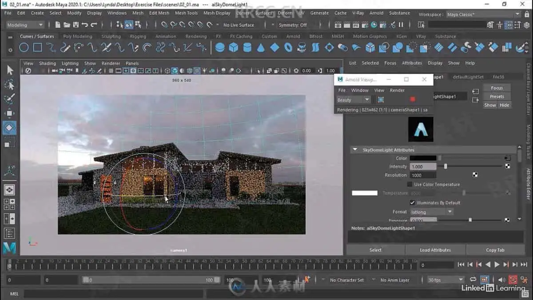This screenshot has height=300, width=533.
Task: Switch to the Rendering shelf tab
Action: click(196, 36)
